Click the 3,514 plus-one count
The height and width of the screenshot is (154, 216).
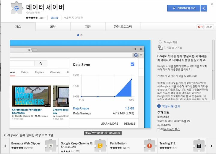coord(209,27)
